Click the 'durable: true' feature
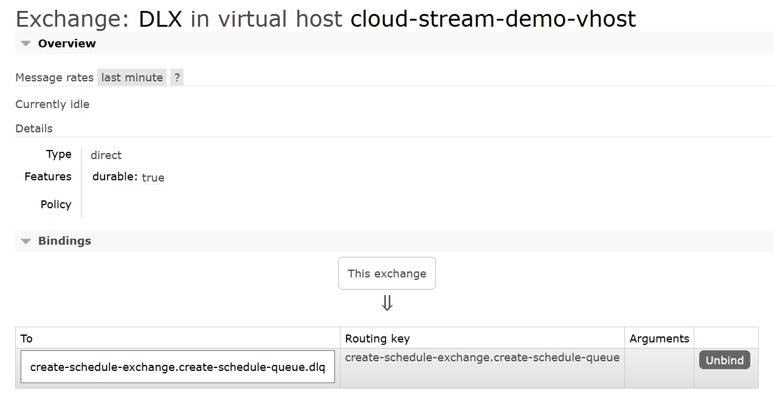Viewport: 774px width, 408px height. 128,177
